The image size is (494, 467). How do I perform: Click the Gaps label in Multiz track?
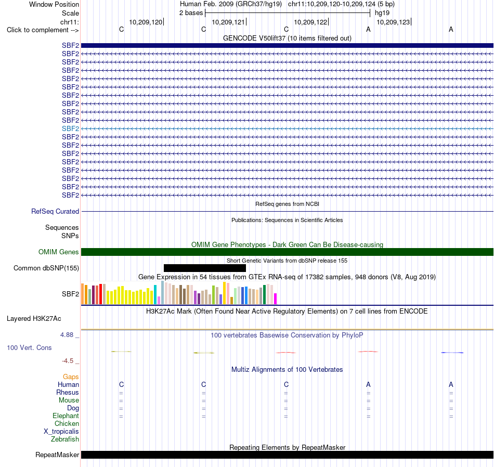pos(71,377)
